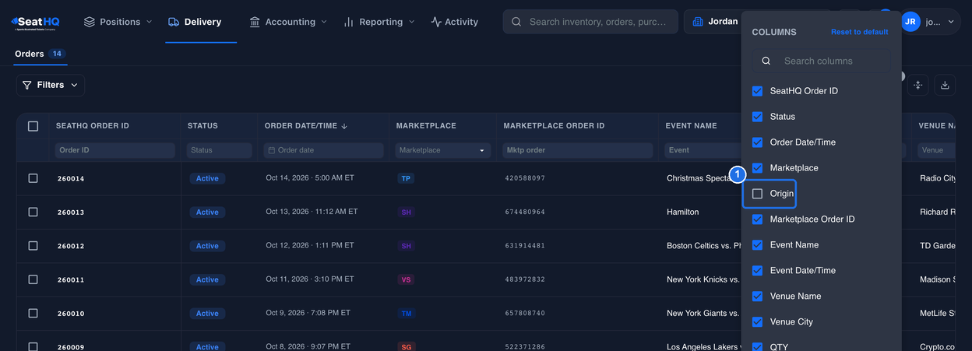
Task: Check the row for order 260010
Action: pyautogui.click(x=33, y=313)
